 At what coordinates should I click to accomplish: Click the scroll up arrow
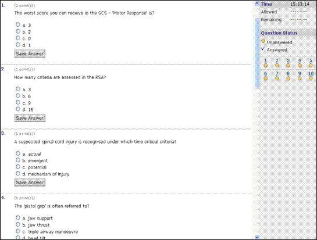pos(257,3)
